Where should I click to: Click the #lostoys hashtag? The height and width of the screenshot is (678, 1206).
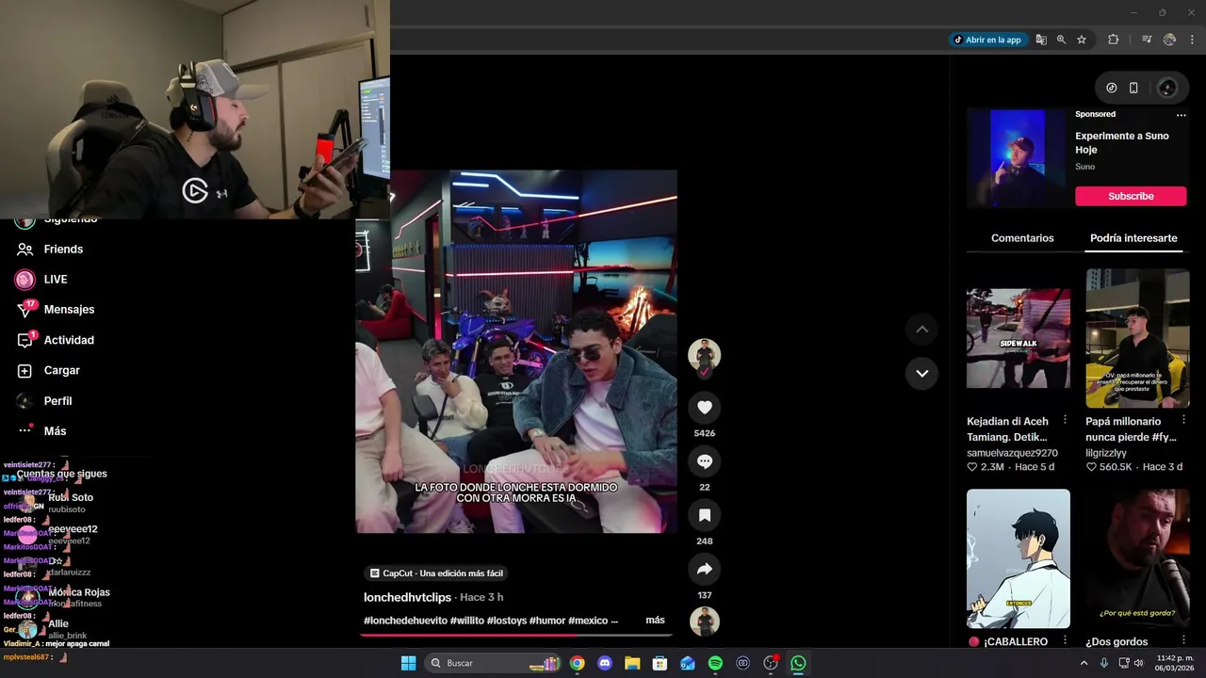point(507,620)
